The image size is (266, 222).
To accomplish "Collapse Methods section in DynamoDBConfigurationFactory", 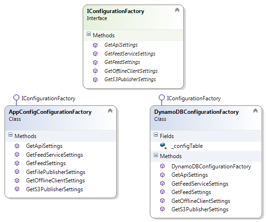I will 156,155.
